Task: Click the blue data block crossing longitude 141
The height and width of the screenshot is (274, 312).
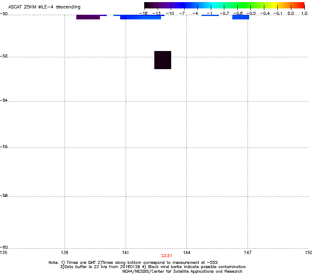Action: (140, 18)
